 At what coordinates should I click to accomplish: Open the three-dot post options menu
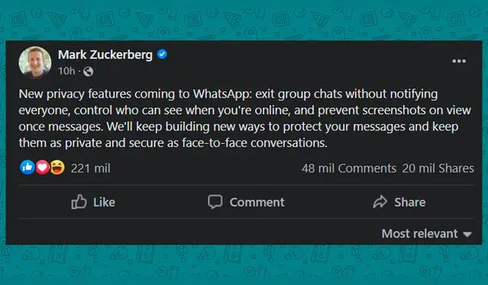[x=459, y=61]
